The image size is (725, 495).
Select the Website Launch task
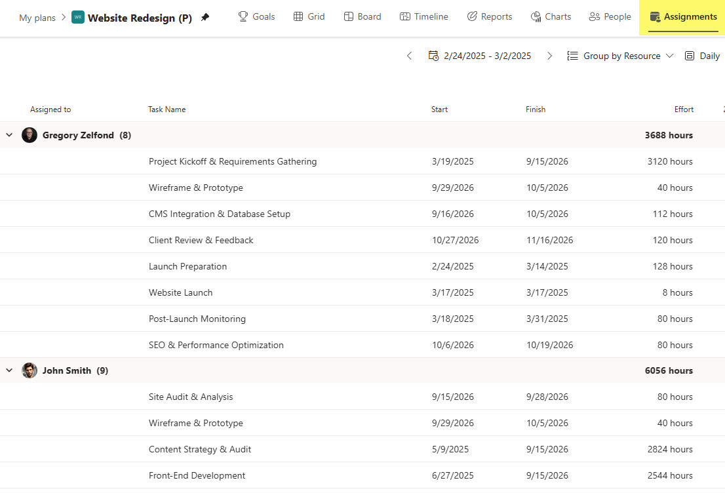[181, 292]
